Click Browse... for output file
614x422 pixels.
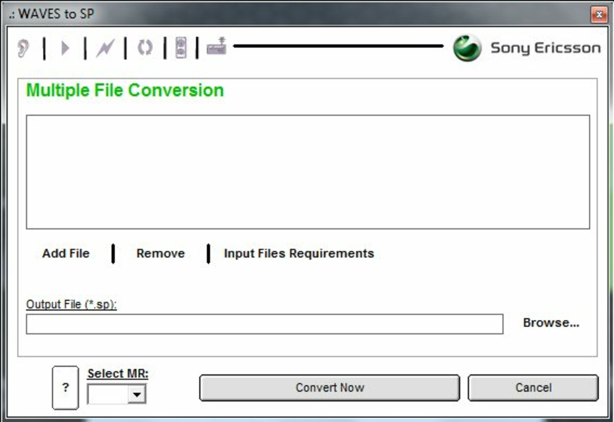(x=551, y=323)
